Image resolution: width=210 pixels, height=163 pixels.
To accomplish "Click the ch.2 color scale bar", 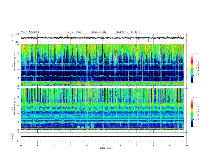I will click(x=192, y=112).
